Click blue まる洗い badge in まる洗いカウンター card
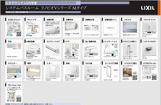This screenshot has height=105, width=161. pyautogui.click(x=10, y=35)
